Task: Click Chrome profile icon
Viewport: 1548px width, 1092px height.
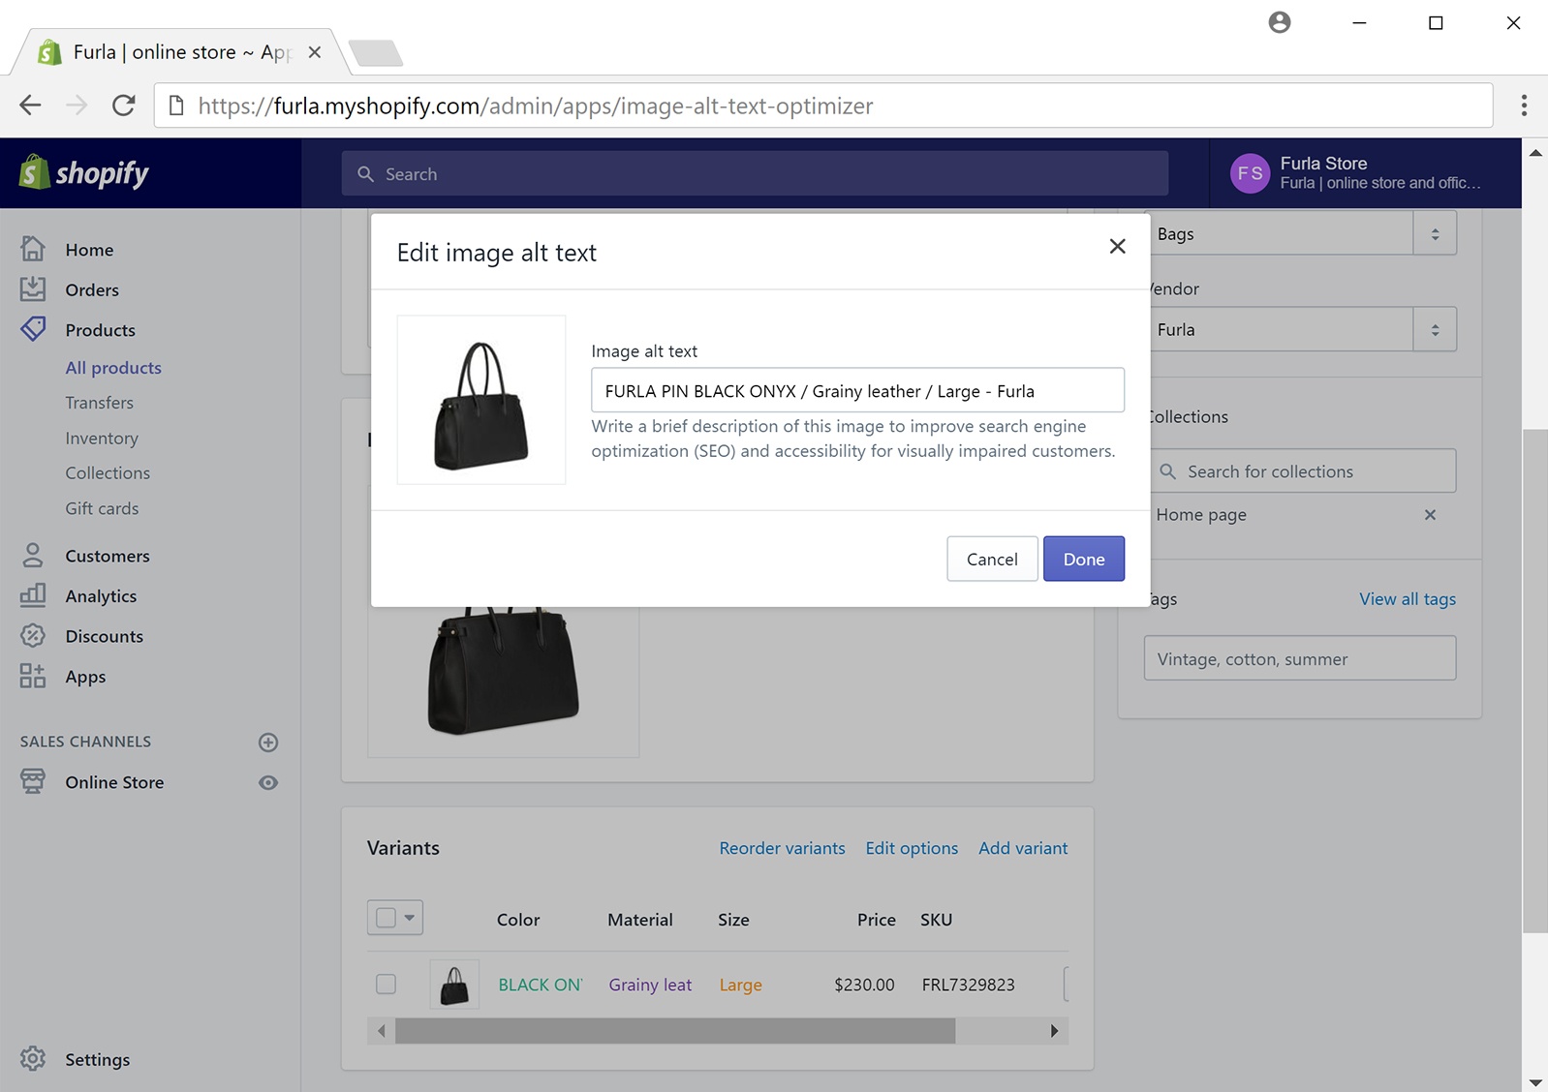Action: [x=1280, y=22]
